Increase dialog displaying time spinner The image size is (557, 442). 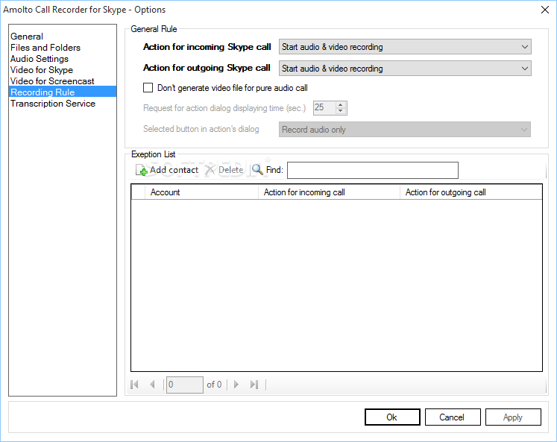point(341,105)
